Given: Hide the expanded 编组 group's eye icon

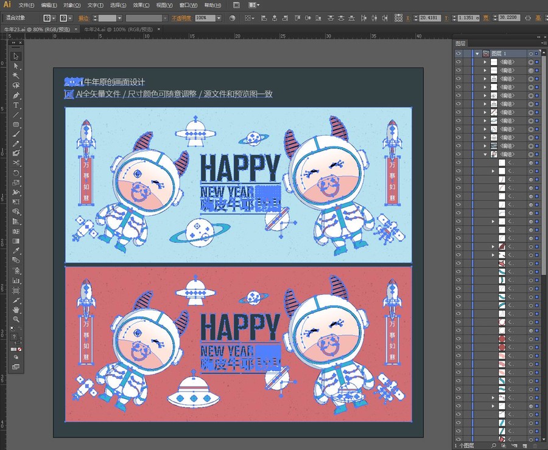Looking at the screenshot, I should (458, 154).
